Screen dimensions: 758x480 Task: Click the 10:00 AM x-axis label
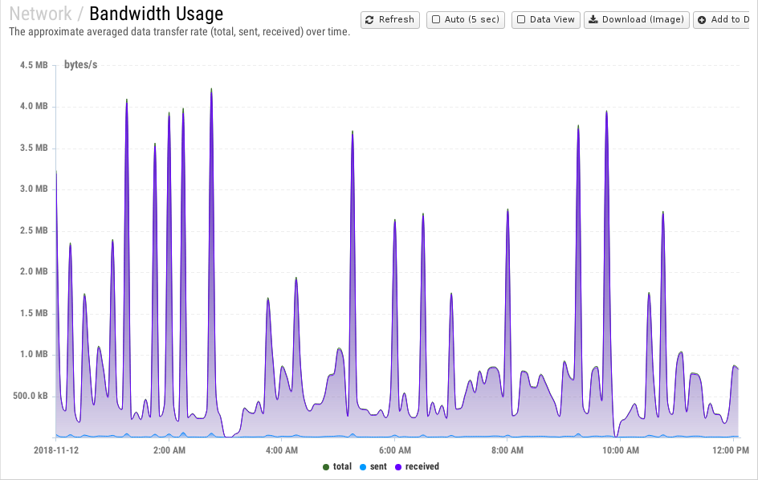[621, 450]
